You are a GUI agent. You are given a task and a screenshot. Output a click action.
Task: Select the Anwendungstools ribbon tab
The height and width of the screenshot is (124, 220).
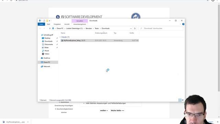[79, 24]
